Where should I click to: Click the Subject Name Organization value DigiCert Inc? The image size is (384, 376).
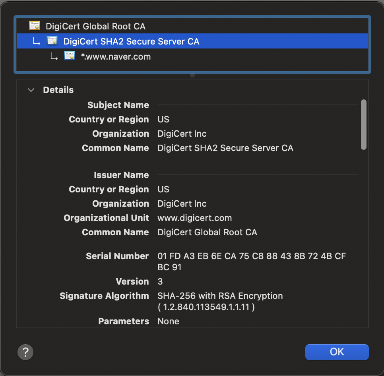pos(182,134)
